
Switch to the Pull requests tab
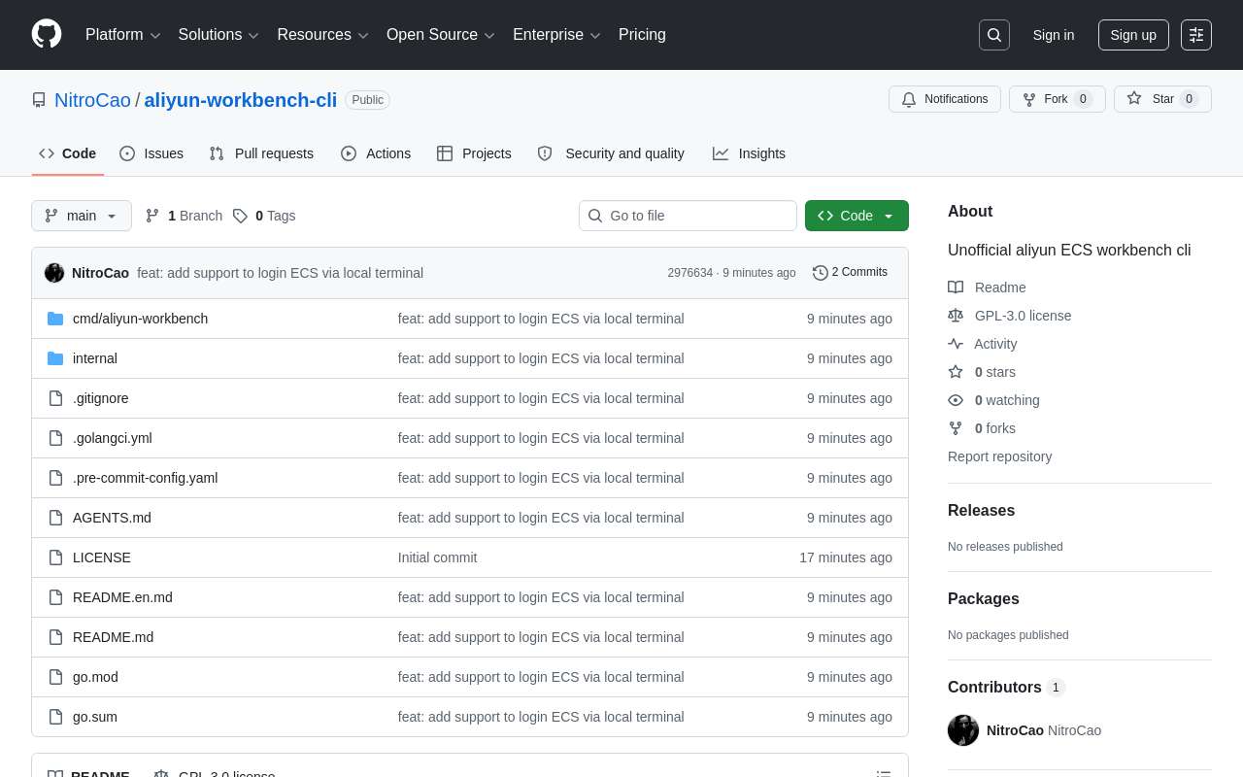click(261, 153)
